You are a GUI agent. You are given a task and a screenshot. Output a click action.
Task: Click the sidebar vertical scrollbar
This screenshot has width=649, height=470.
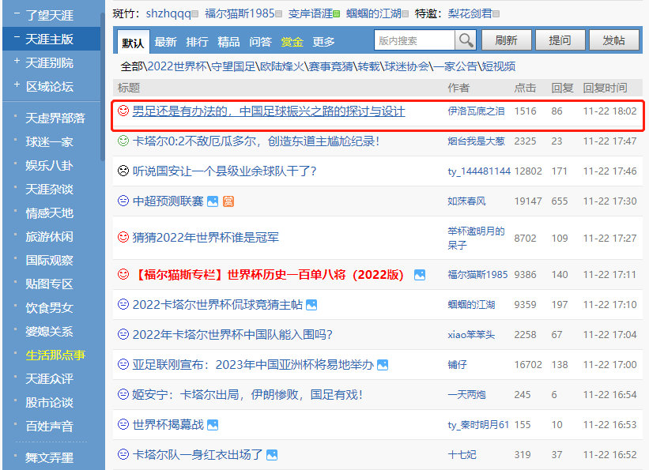[x=102, y=86]
